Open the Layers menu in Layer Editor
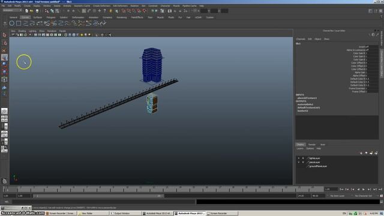384x216 pixels. click(x=300, y=148)
